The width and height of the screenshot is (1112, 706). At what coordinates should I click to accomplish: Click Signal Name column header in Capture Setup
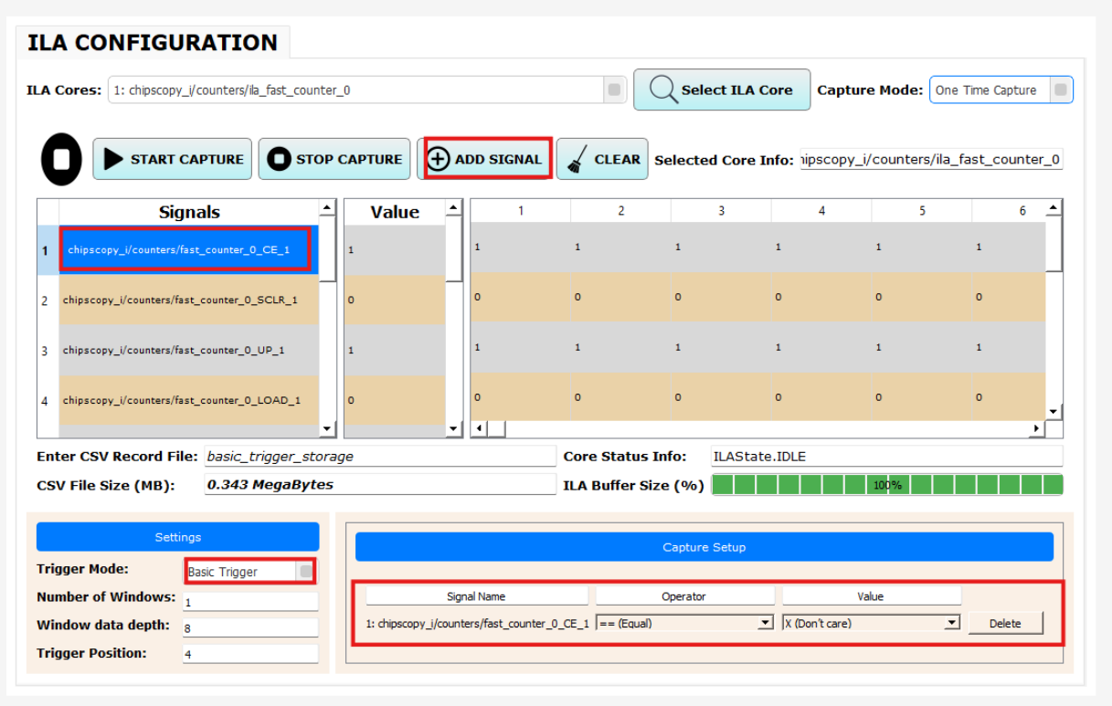pyautogui.click(x=476, y=595)
